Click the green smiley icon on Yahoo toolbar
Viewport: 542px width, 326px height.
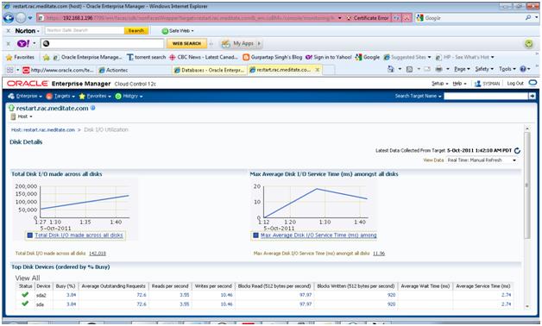(528, 43)
